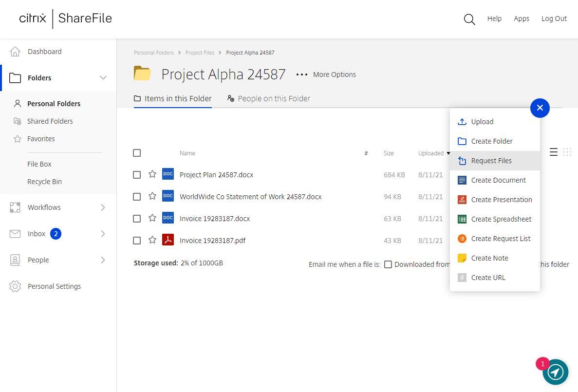Sort by the Uploaded column header
Screen dimensions: 578x392
pos(431,153)
